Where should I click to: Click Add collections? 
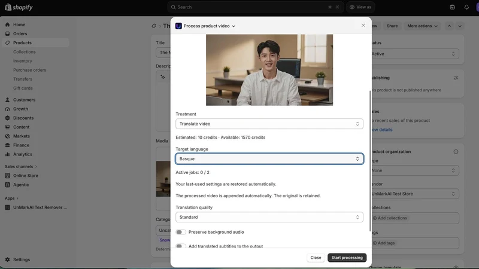click(x=390, y=218)
